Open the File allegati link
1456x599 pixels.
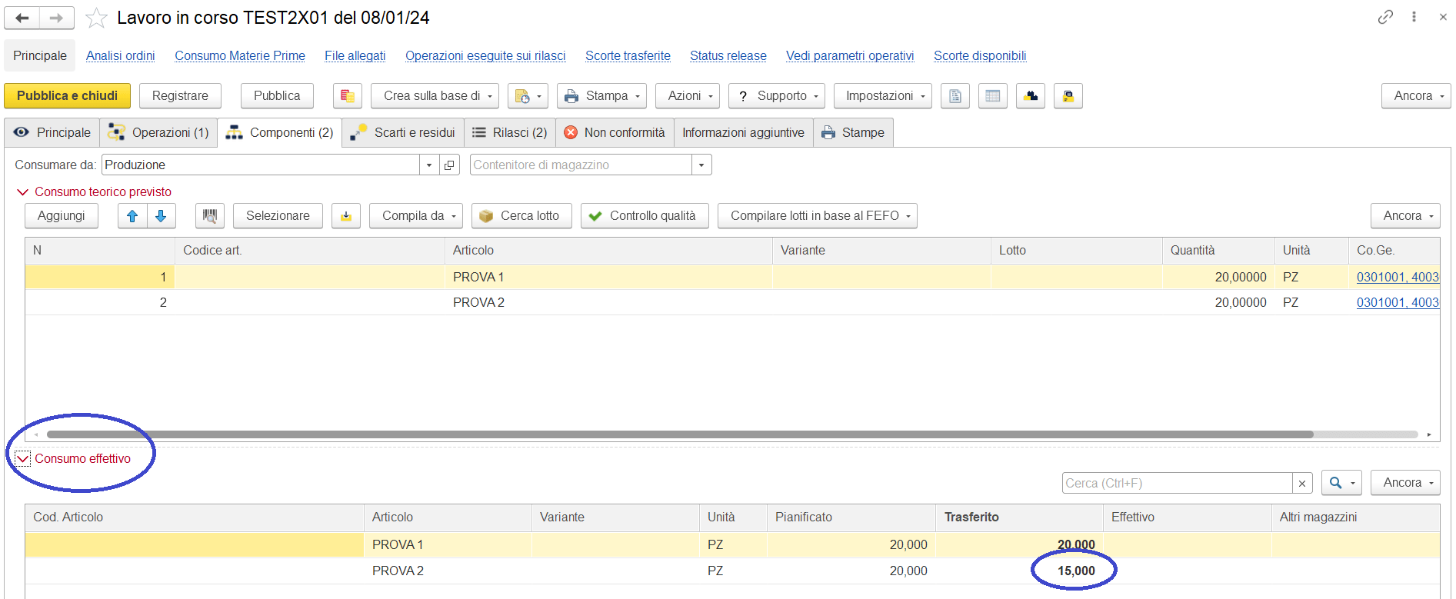tap(355, 55)
